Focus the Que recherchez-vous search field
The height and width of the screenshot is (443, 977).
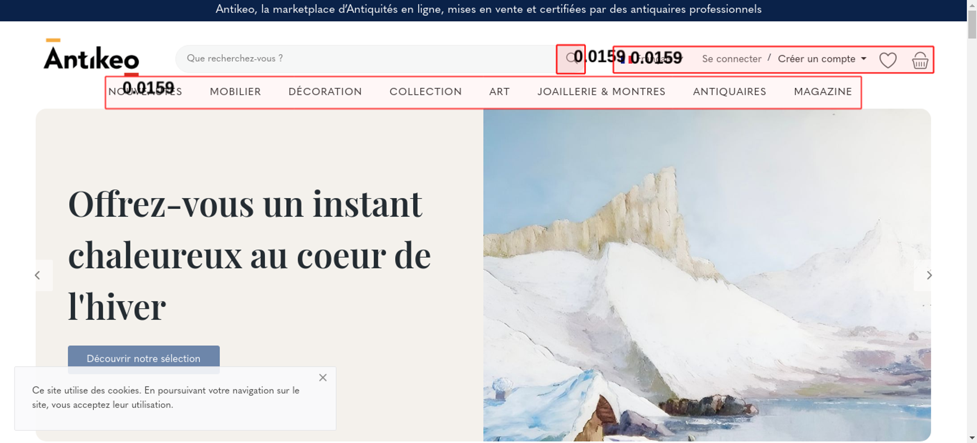pos(366,59)
